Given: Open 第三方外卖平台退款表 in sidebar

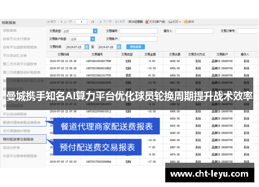Looking at the screenshot, I should 20,64.
